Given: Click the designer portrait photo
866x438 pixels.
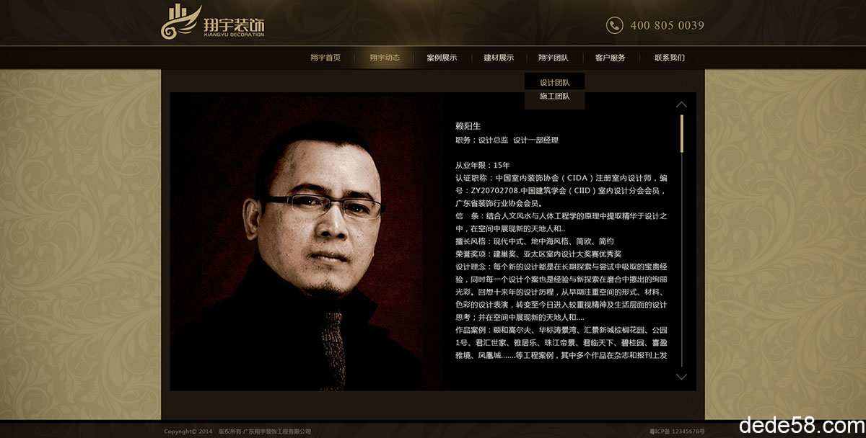Looking at the screenshot, I should 307,241.
